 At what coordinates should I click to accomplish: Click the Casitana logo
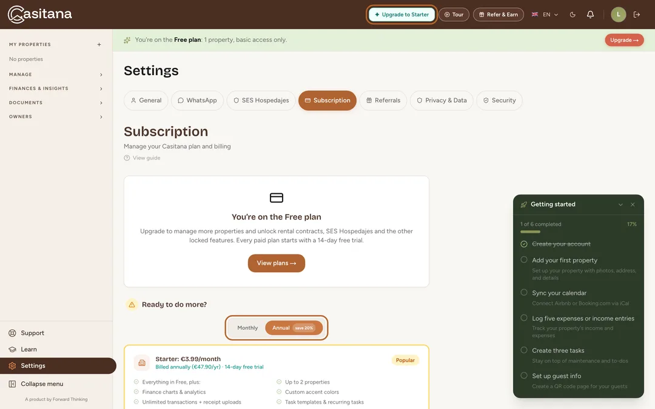point(39,14)
